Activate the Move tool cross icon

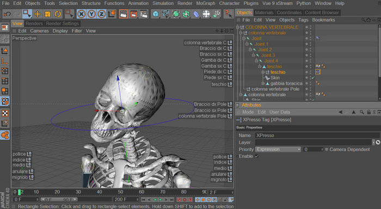pyautogui.click(x=38, y=14)
